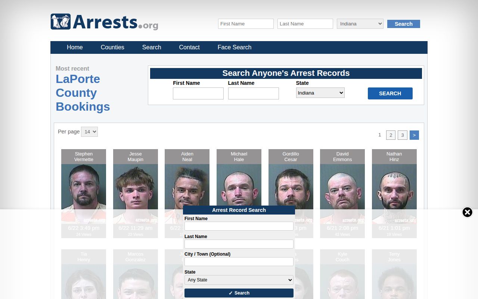478x299 pixels.
Task: Focus the header Last Name field
Action: tap(305, 24)
